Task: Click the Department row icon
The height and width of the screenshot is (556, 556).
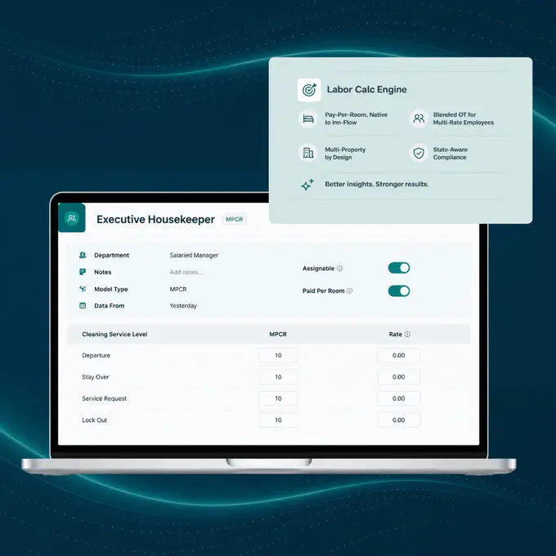Action: 83,255
